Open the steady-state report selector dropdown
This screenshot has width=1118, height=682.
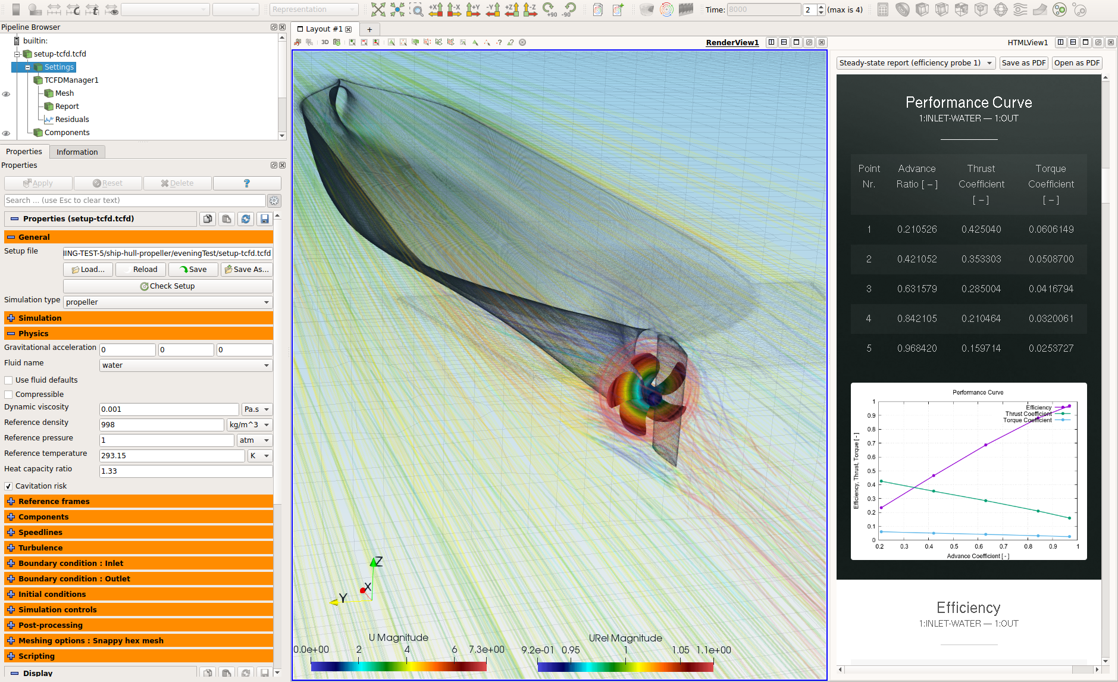tap(915, 63)
